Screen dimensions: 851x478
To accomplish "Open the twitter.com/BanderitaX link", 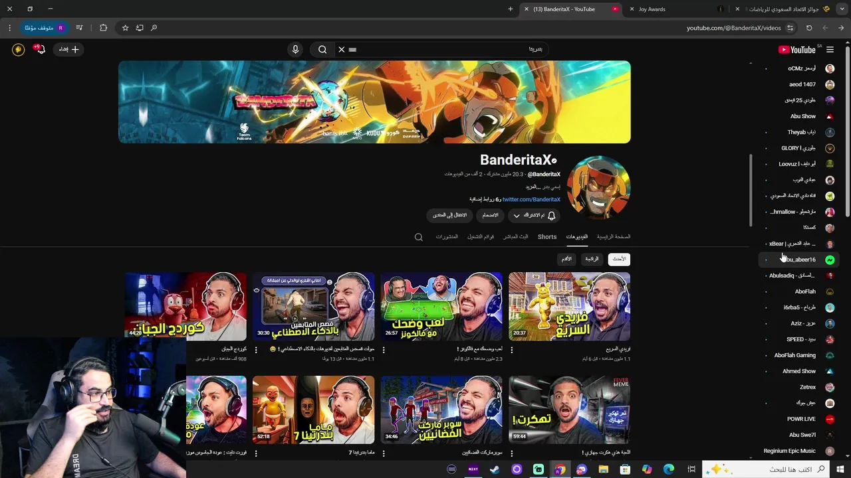I will pos(531,199).
